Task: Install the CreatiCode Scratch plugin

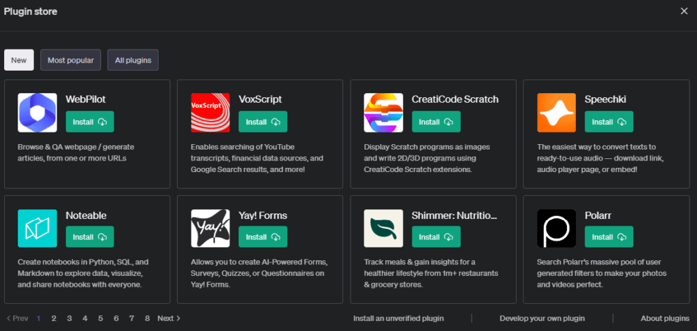Action: point(436,122)
